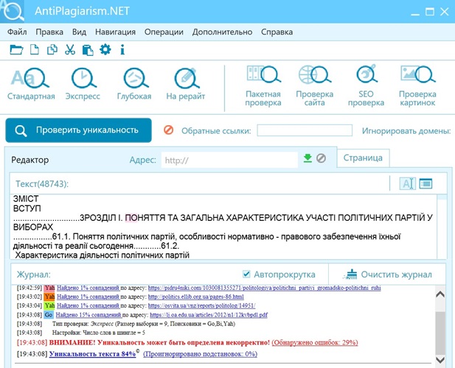Create new document via blank page icon
Viewport: 455px width, 368px height.
coord(35,50)
